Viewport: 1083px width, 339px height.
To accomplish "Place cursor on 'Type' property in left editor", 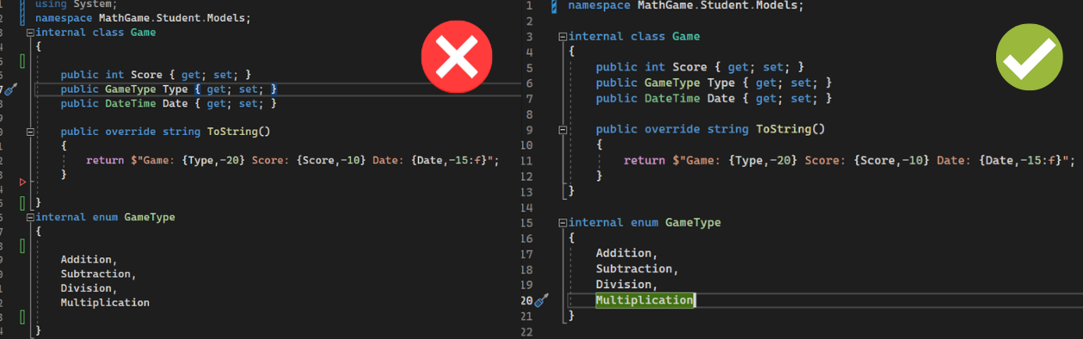I will (x=175, y=89).
